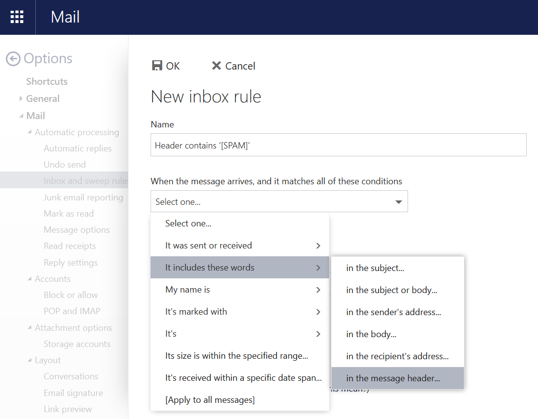This screenshot has width=538, height=419.
Task: Select '[Apply to all messages]' condition
Action: pyautogui.click(x=210, y=400)
